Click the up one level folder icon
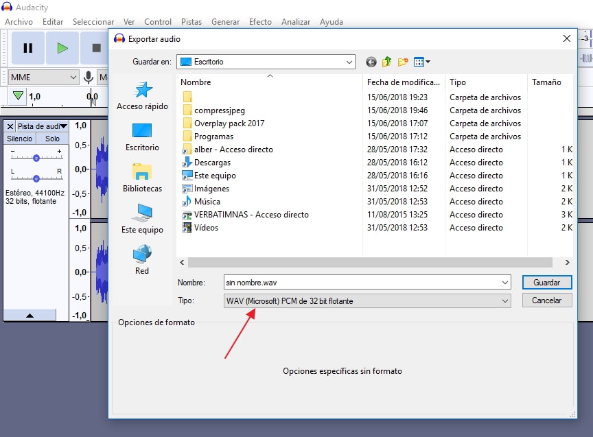The image size is (593, 437). coord(387,62)
